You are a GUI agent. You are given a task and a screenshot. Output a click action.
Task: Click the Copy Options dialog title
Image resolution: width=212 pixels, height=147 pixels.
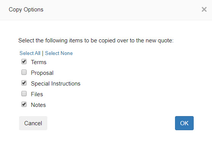[26, 10]
